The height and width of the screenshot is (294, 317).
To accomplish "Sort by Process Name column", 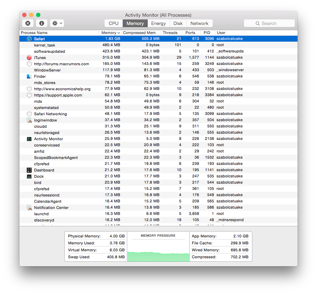I will 59,33.
